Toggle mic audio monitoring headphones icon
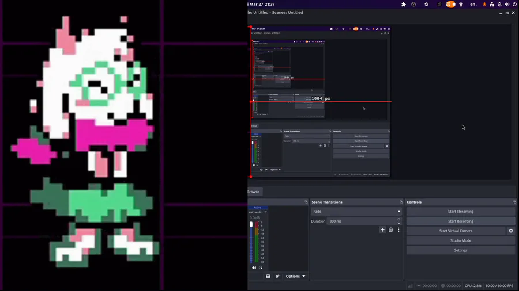Image resolution: width=519 pixels, height=291 pixels. point(261,267)
